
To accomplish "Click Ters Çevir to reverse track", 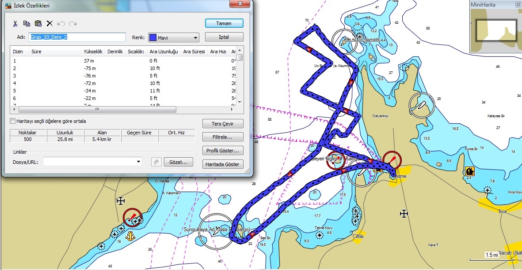I will [x=223, y=124].
